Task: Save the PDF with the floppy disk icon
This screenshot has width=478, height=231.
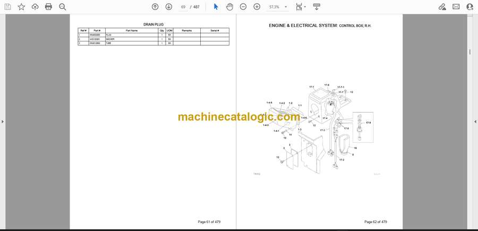Action: point(7,7)
